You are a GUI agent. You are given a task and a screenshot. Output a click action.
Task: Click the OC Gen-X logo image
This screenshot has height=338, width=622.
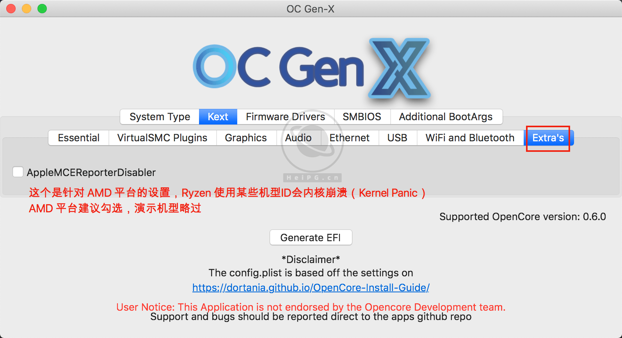311,68
